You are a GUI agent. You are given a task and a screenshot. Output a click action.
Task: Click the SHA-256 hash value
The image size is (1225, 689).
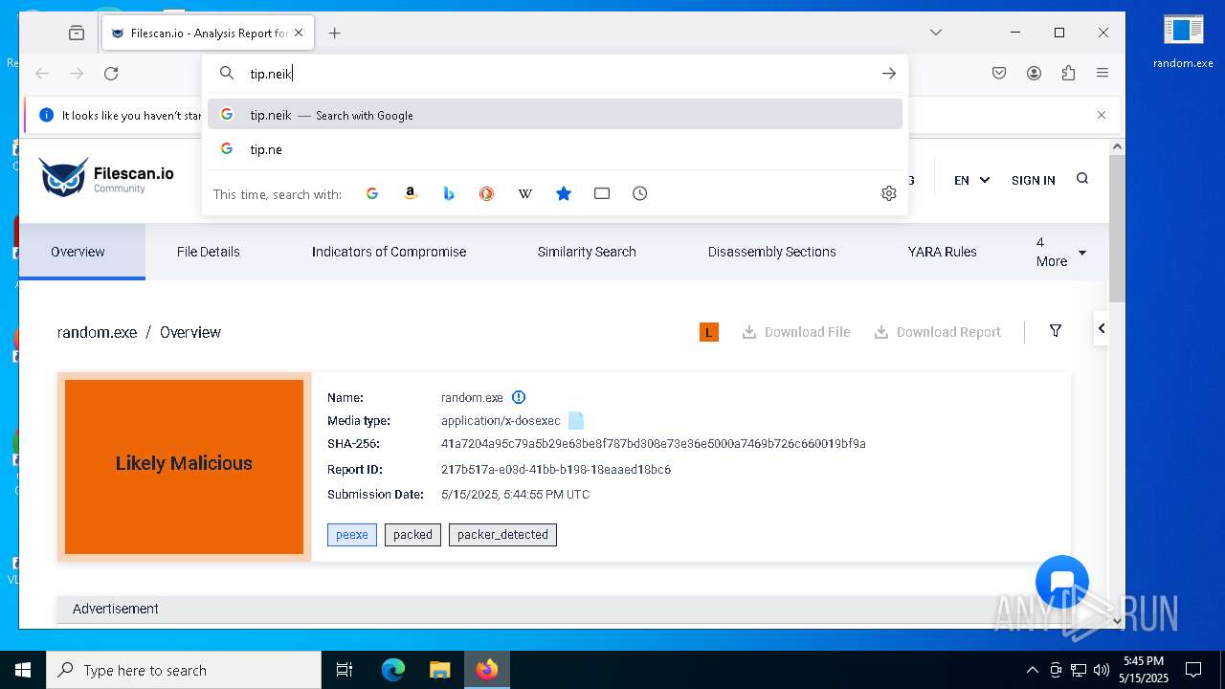pos(653,444)
